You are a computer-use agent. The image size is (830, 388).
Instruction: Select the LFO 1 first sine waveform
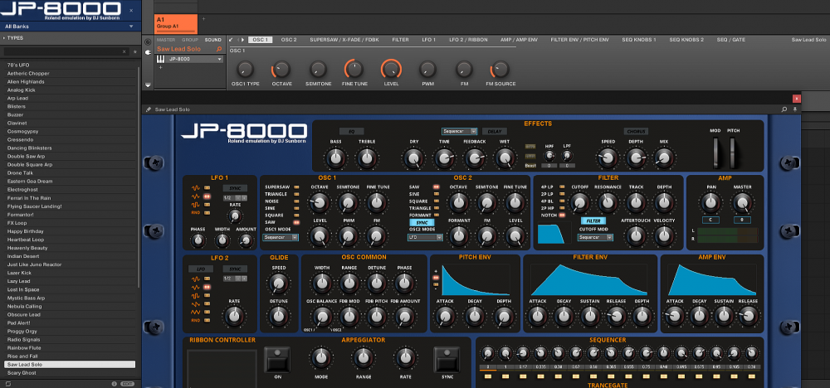(207, 187)
